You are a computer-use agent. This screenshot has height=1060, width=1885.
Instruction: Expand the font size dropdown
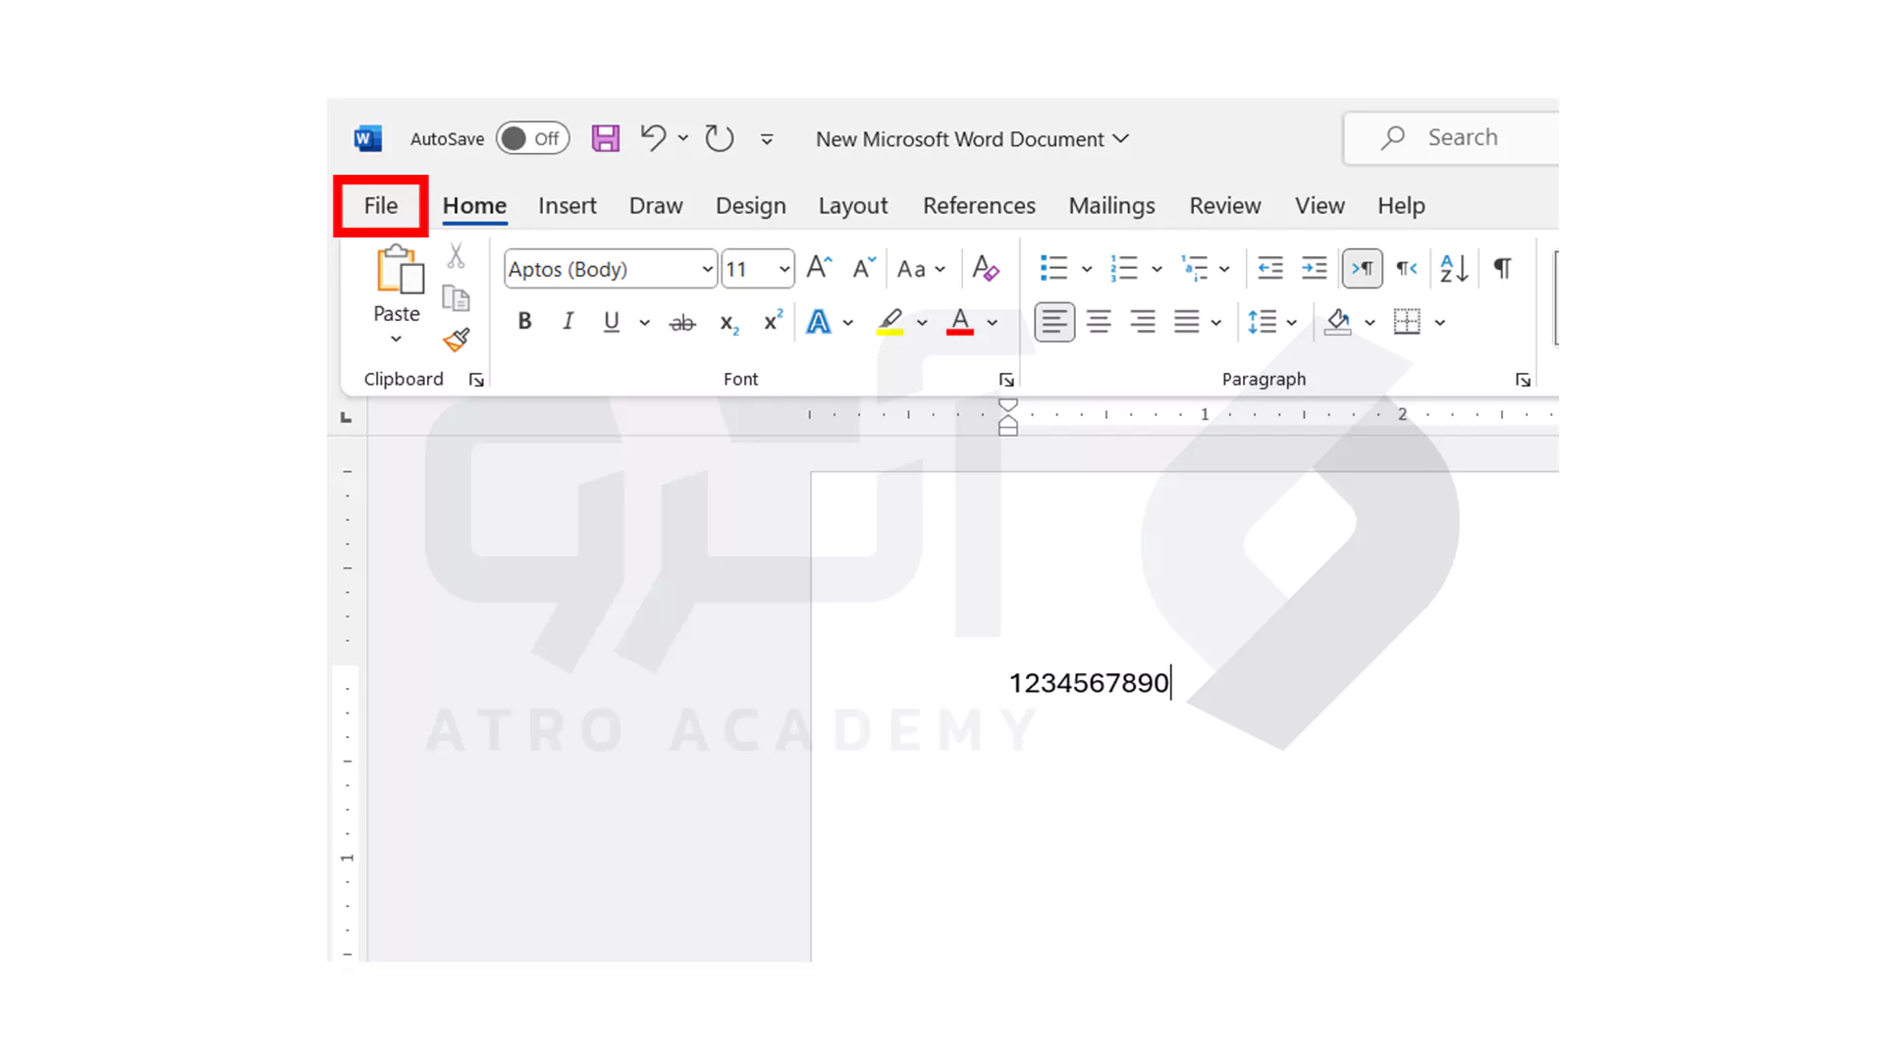click(783, 269)
